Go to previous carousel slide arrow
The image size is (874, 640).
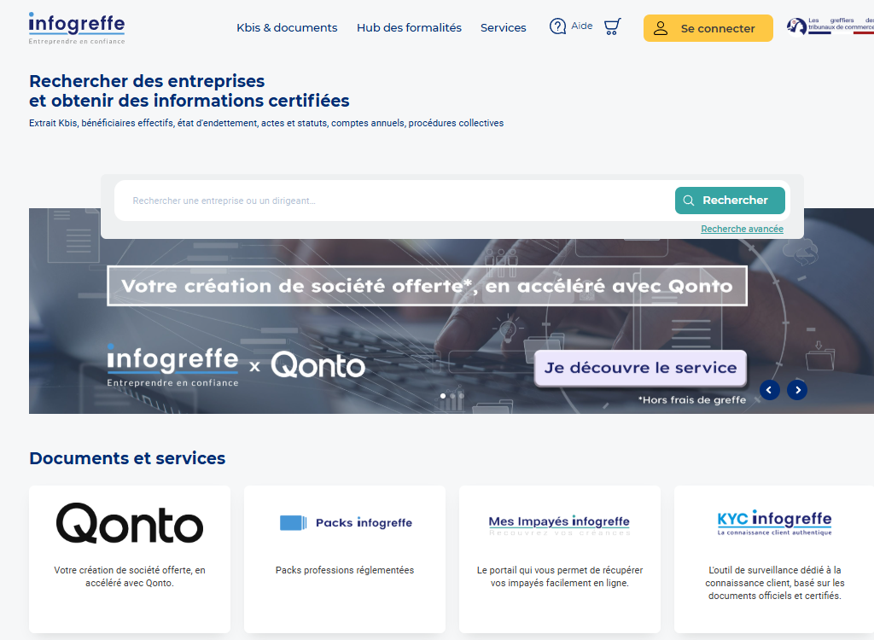point(769,390)
